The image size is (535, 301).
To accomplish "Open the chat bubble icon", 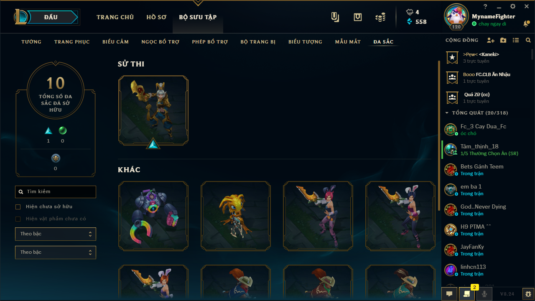I will 449,294.
